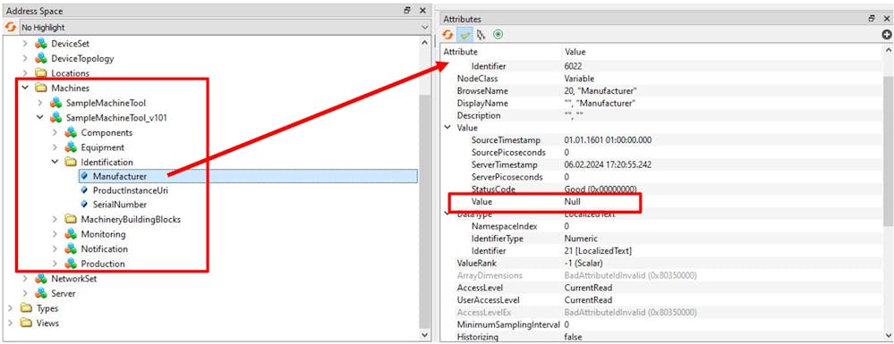Click the Identification folder icon
Screen dimensions: 894x344
pyautogui.click(x=70, y=162)
